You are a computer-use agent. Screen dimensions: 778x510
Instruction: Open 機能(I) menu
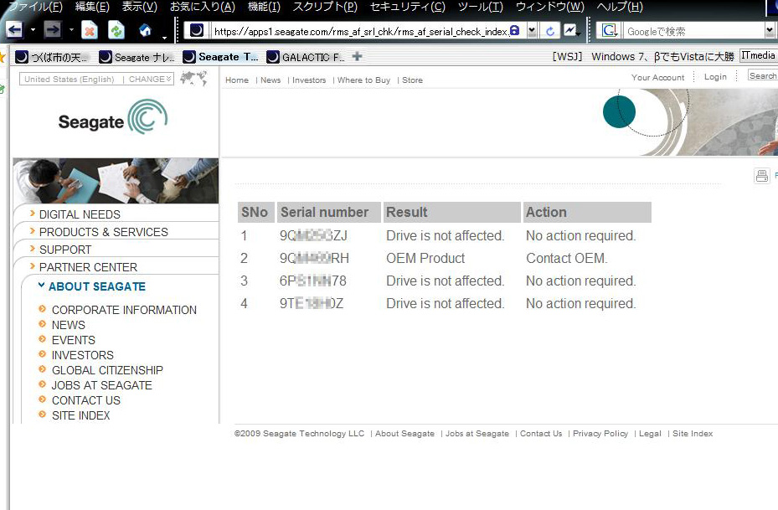point(264,7)
